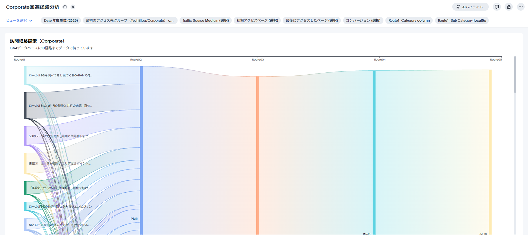528x235 pixels.
Task: Select the ローカル5Gの免許 node
Action: point(25,206)
